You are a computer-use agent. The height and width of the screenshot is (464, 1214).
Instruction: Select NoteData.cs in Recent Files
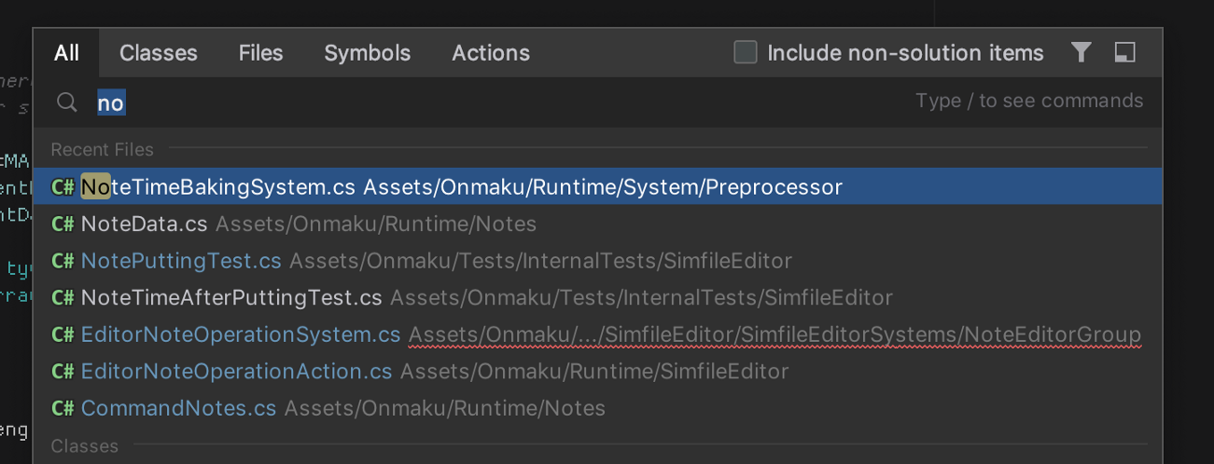click(x=144, y=225)
